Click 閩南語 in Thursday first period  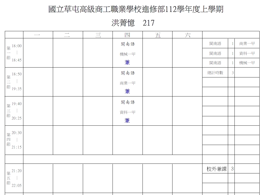[x=128, y=44]
